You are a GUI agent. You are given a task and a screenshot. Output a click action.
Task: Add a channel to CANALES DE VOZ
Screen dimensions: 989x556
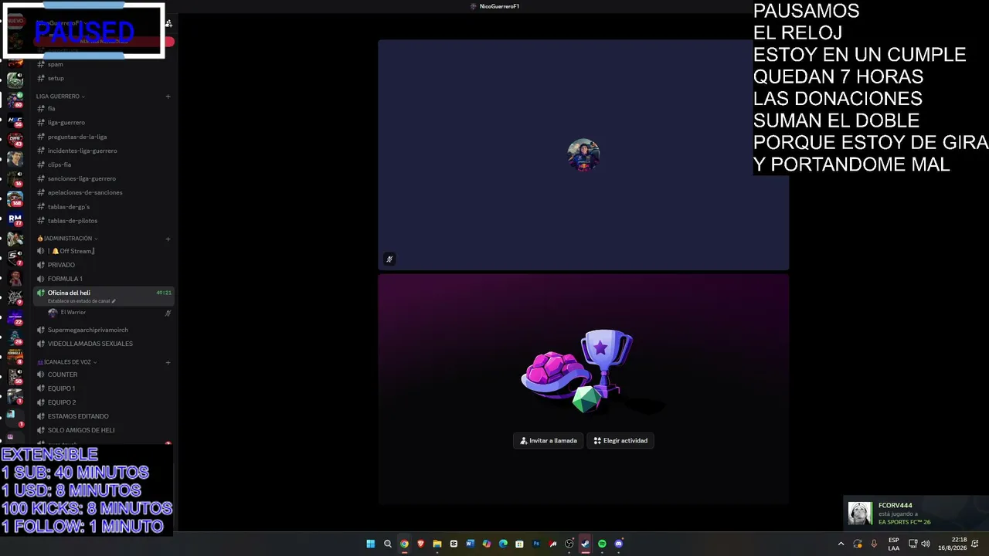[x=168, y=362]
